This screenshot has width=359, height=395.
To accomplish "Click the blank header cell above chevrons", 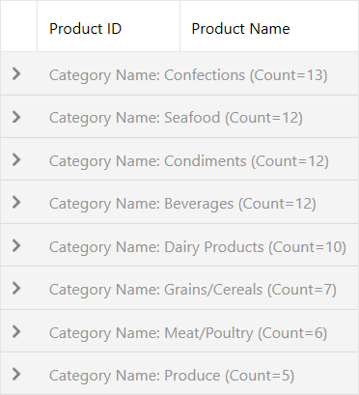I will (18, 26).
